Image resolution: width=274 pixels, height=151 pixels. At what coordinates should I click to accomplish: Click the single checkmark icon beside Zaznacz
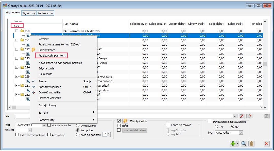33,81
